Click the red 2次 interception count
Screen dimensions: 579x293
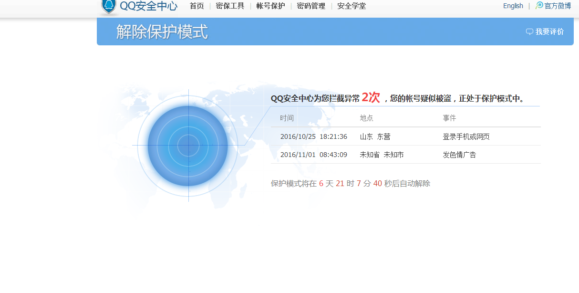pos(371,97)
